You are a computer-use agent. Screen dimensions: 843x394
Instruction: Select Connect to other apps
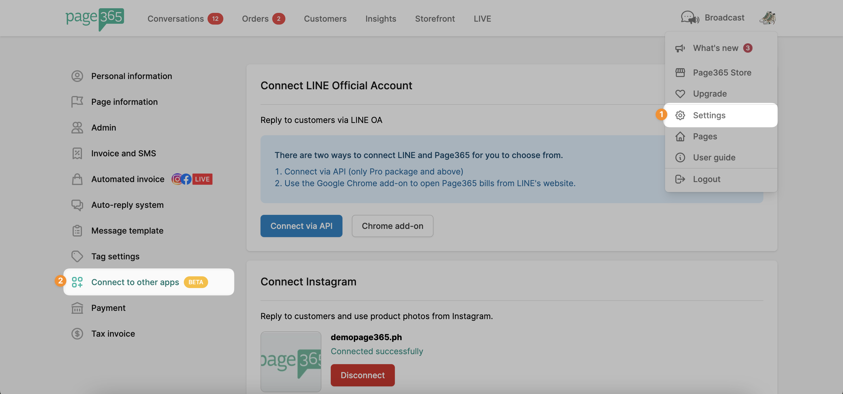[x=149, y=282]
